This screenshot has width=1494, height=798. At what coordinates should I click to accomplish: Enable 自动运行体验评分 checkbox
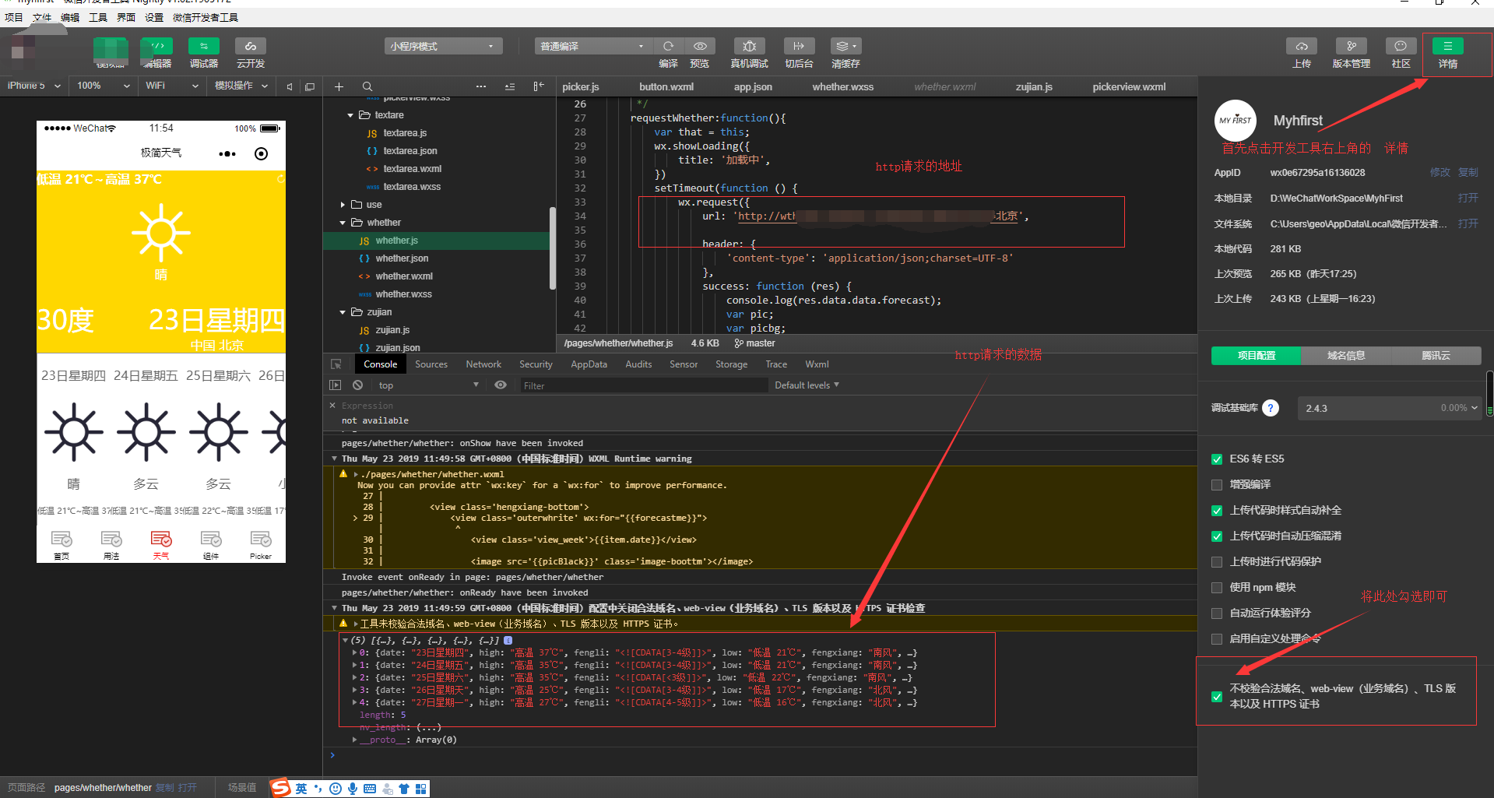coord(1217,613)
